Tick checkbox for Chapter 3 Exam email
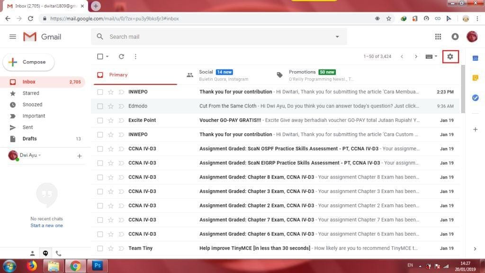The image size is (485, 273). (100, 191)
